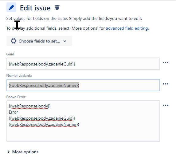
Task: Open the three-dot menu beside Guid field
Action: coord(166,62)
